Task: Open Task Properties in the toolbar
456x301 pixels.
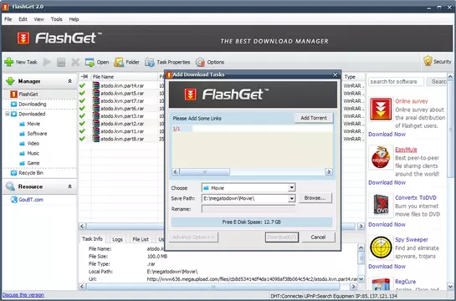Action: pyautogui.click(x=150, y=62)
